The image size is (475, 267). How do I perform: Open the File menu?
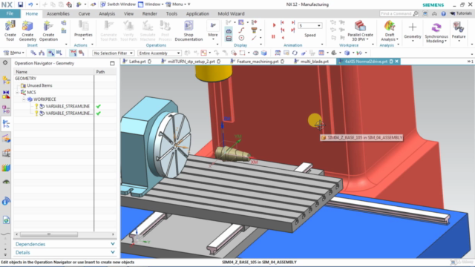pos(10,13)
